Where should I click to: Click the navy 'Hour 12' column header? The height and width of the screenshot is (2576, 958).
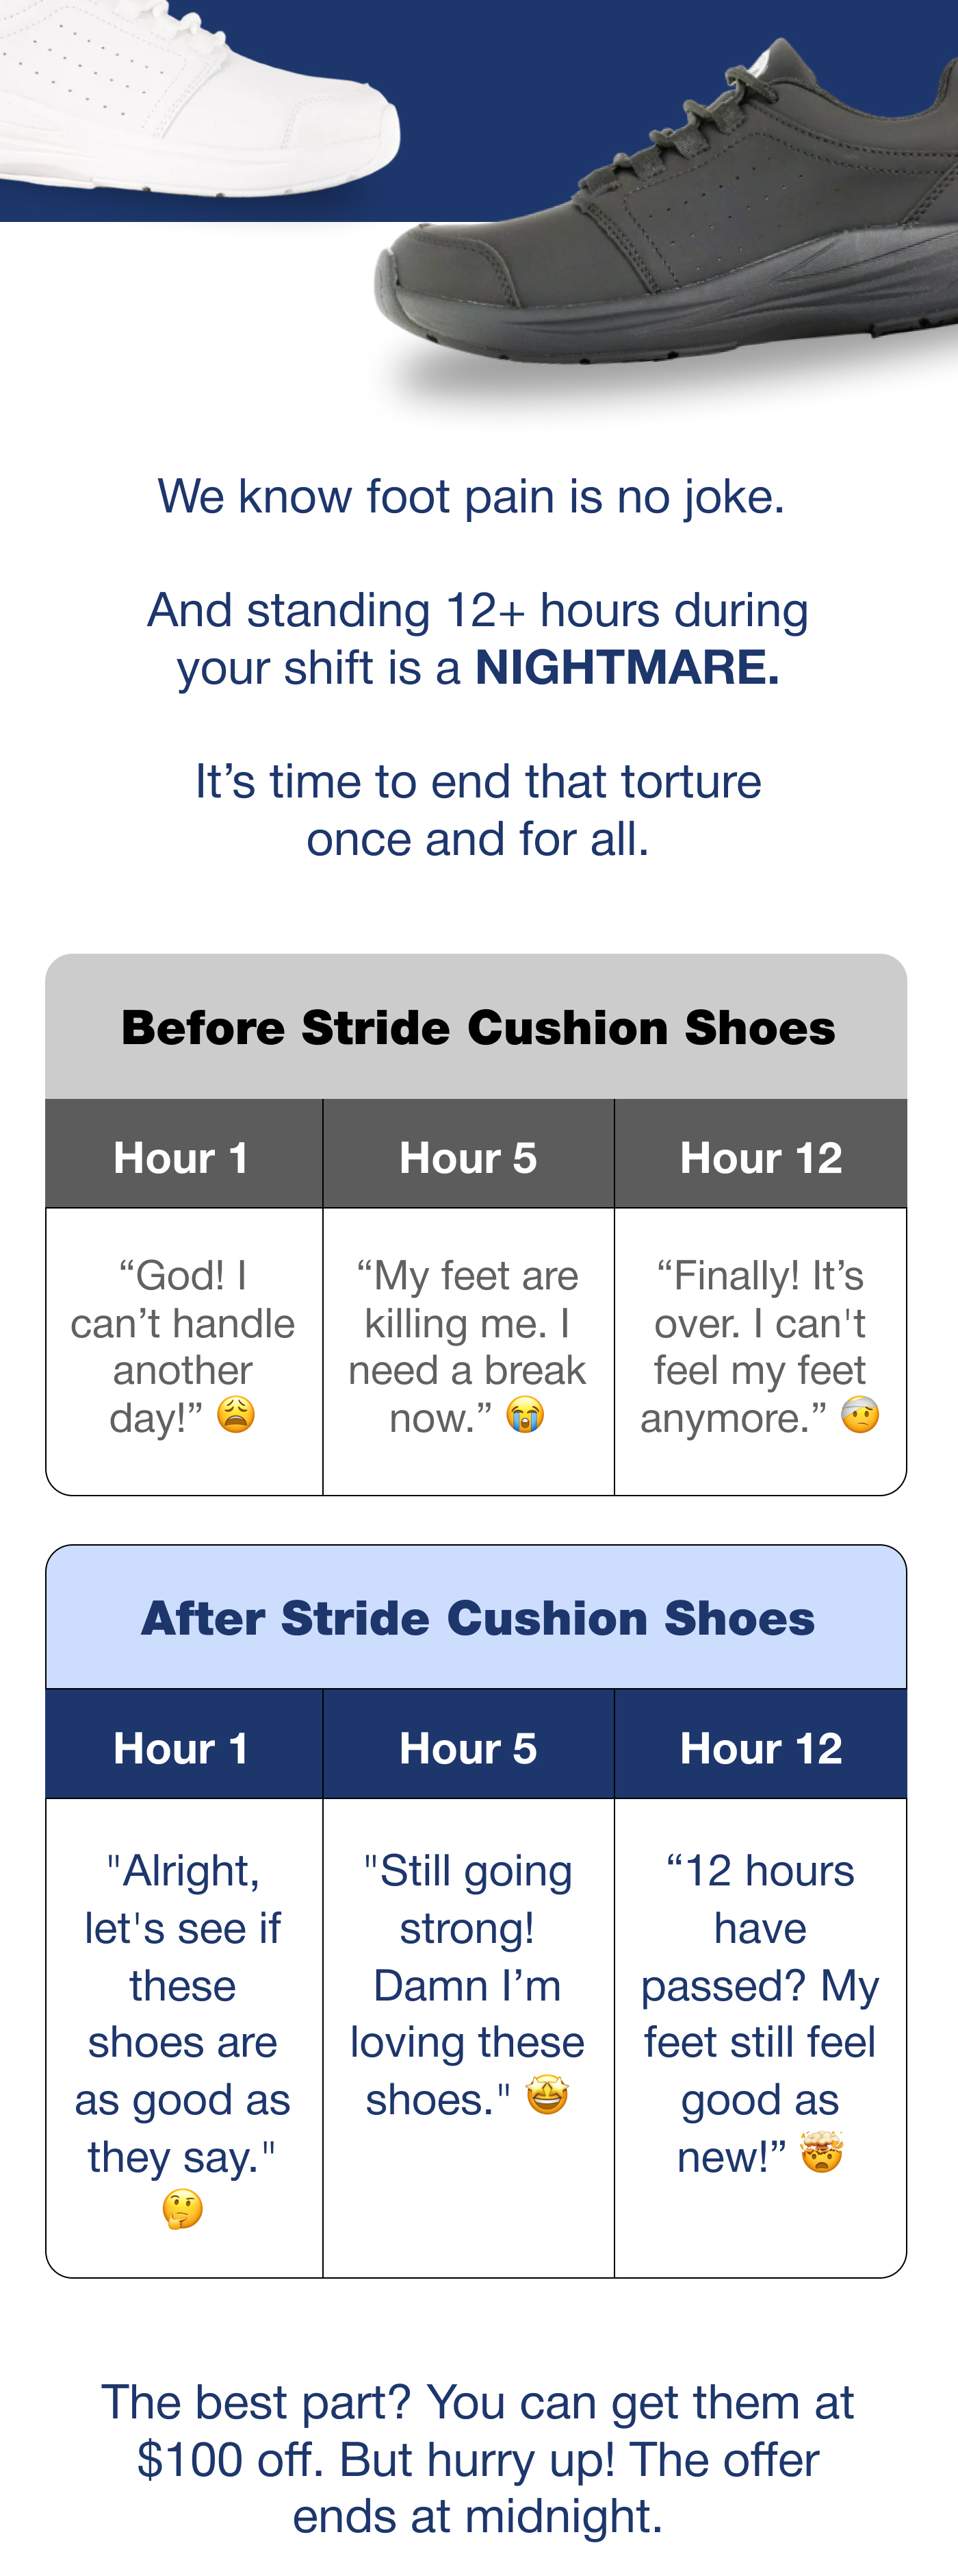761,1746
